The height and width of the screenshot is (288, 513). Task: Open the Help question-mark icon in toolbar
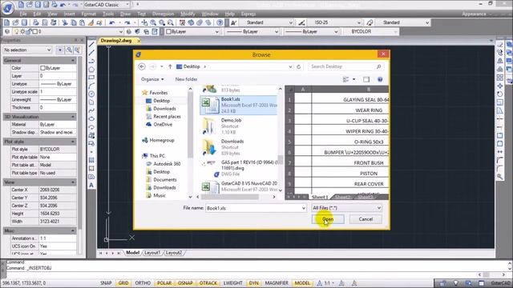click(x=220, y=22)
